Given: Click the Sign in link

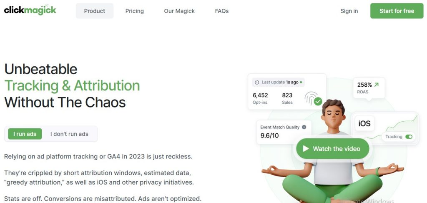Looking at the screenshot, I should 349,11.
